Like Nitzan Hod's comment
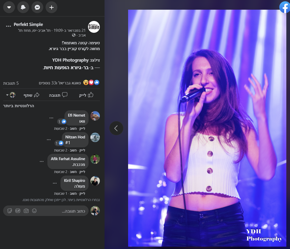Image resolution: width=290 pixels, height=249 pixels. (x=82, y=150)
